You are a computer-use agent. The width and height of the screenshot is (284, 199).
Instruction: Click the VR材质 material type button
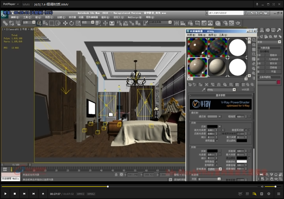(245, 89)
